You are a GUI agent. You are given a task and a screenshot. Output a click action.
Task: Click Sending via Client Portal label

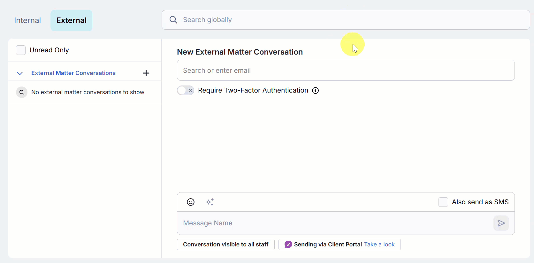[x=328, y=244]
